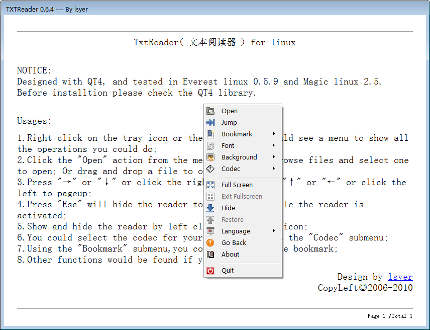
Task: Select Full Screen menu entry
Action: click(x=243, y=185)
